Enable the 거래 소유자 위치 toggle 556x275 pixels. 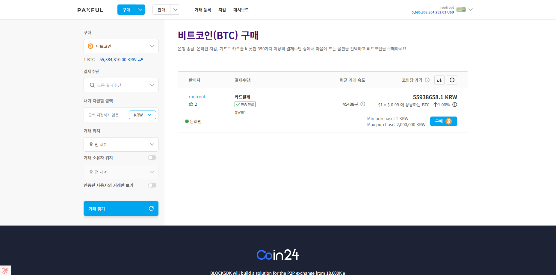(x=152, y=157)
